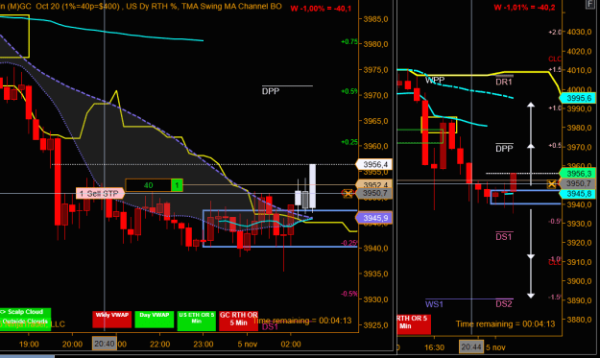The image size is (600, 358).
Task: Select the '1 Sell STP' order label
Action: coord(100,194)
